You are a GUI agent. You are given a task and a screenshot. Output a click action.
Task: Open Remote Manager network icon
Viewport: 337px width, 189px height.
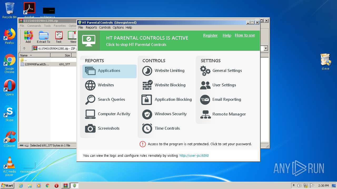click(x=205, y=114)
